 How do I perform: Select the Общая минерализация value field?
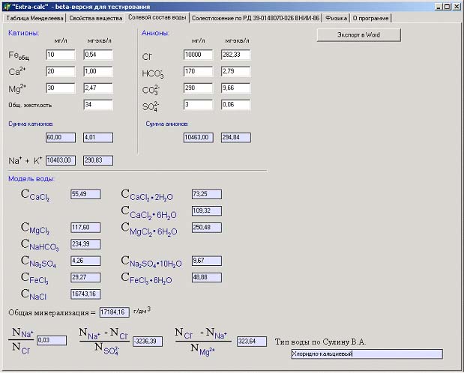[x=115, y=312]
